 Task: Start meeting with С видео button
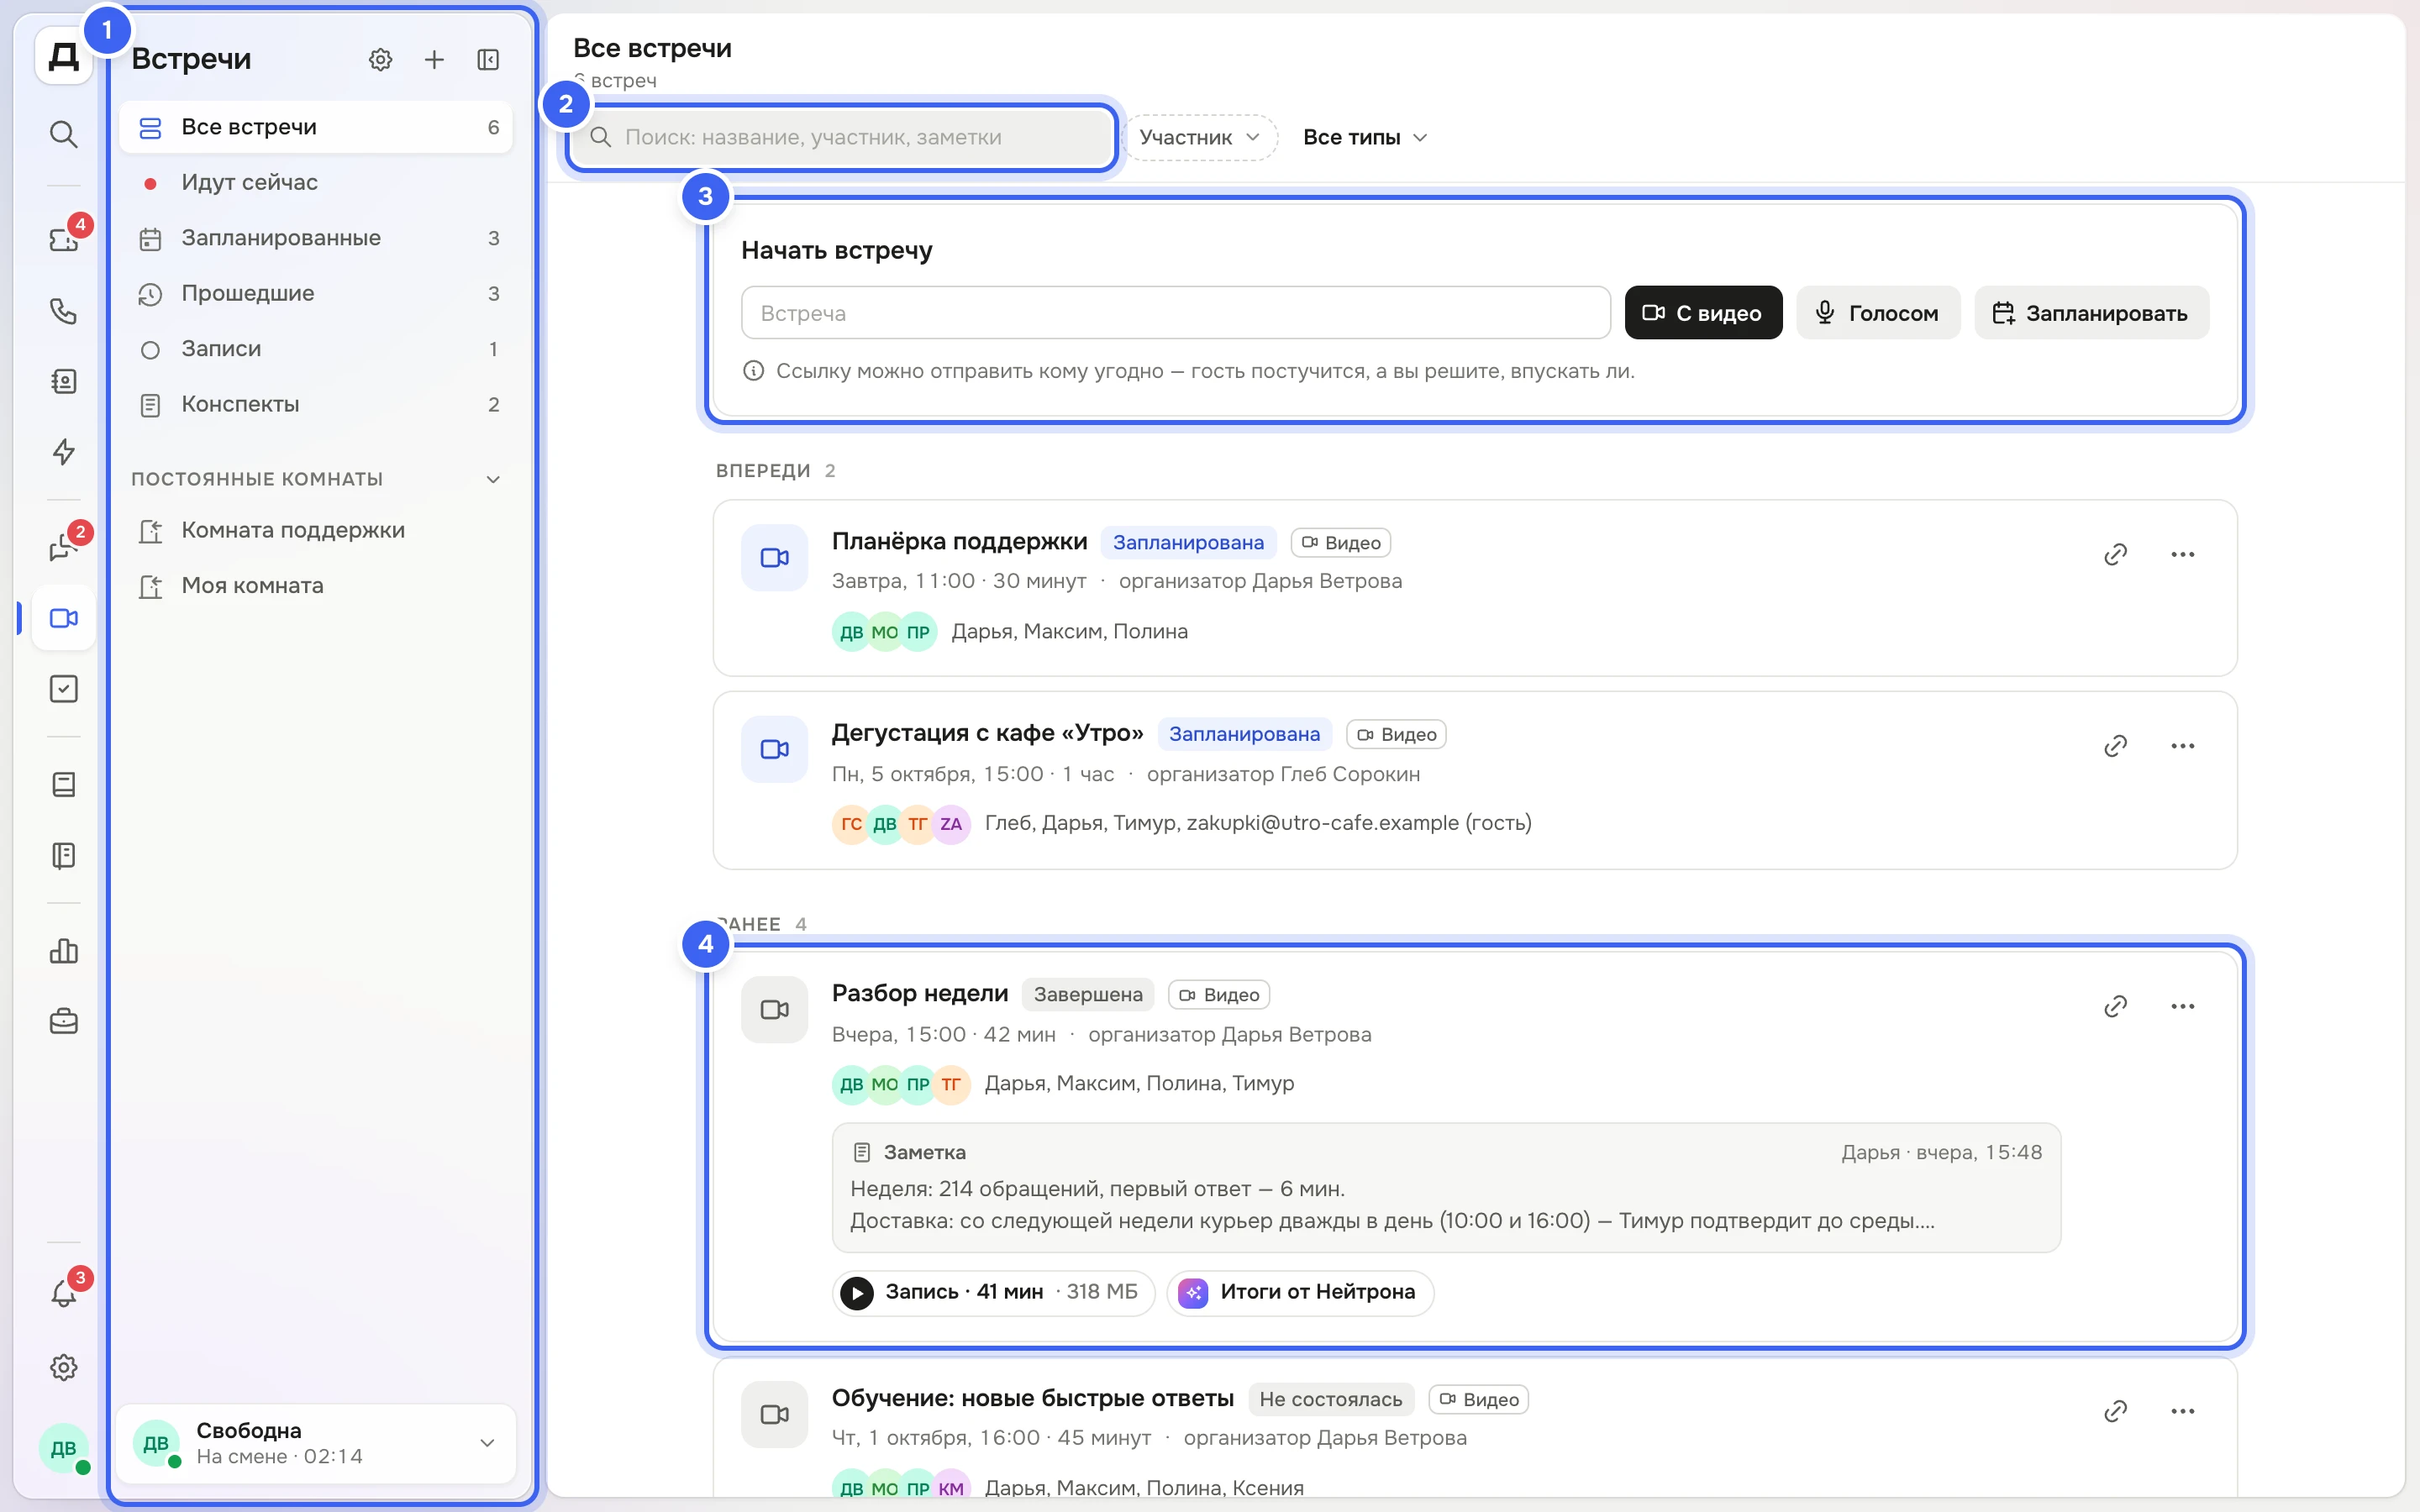point(1703,313)
